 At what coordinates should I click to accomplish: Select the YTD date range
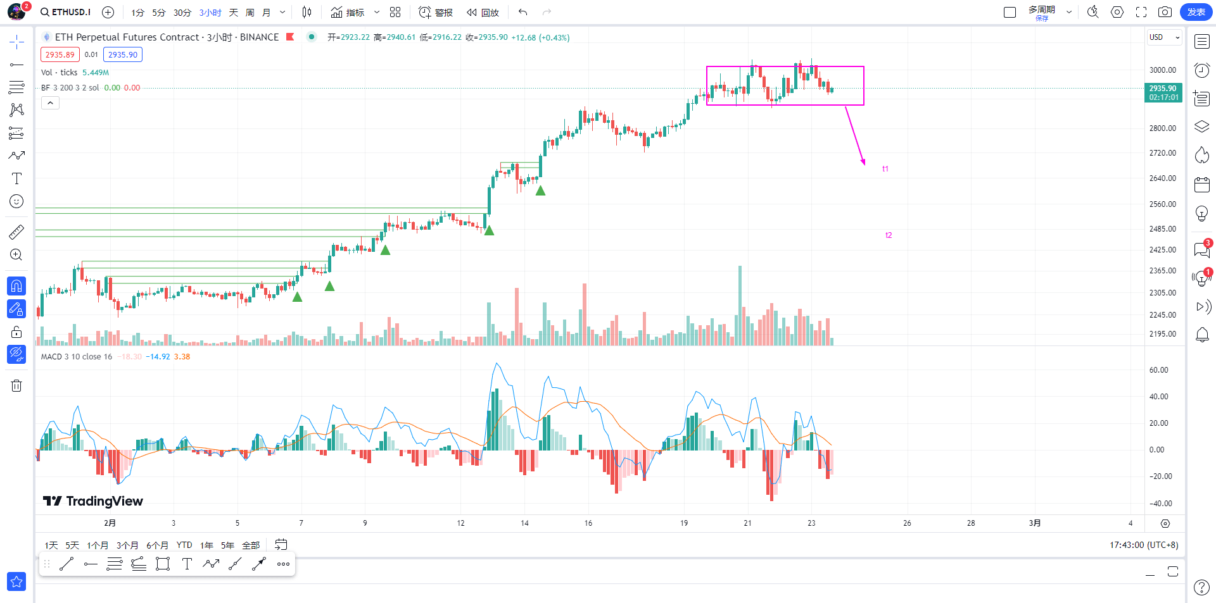pos(184,545)
